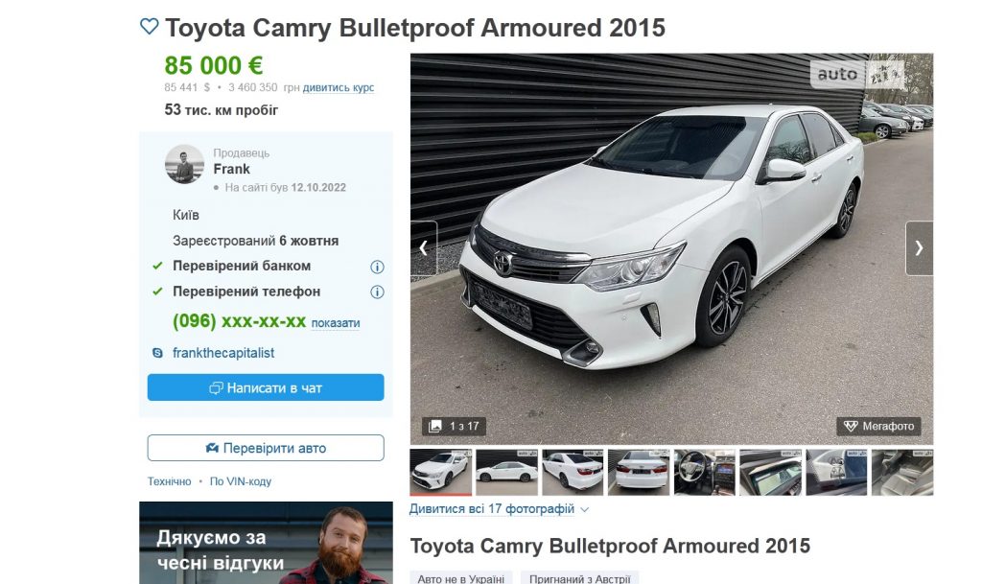The height and width of the screenshot is (584, 982).
Task: Open дивитись курс exchange rate link
Action: 339,87
